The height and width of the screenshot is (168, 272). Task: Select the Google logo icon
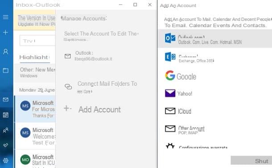(170, 76)
